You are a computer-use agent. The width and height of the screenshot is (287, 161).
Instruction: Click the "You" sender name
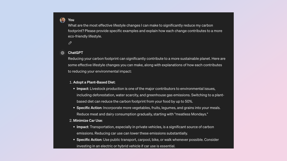point(71,20)
